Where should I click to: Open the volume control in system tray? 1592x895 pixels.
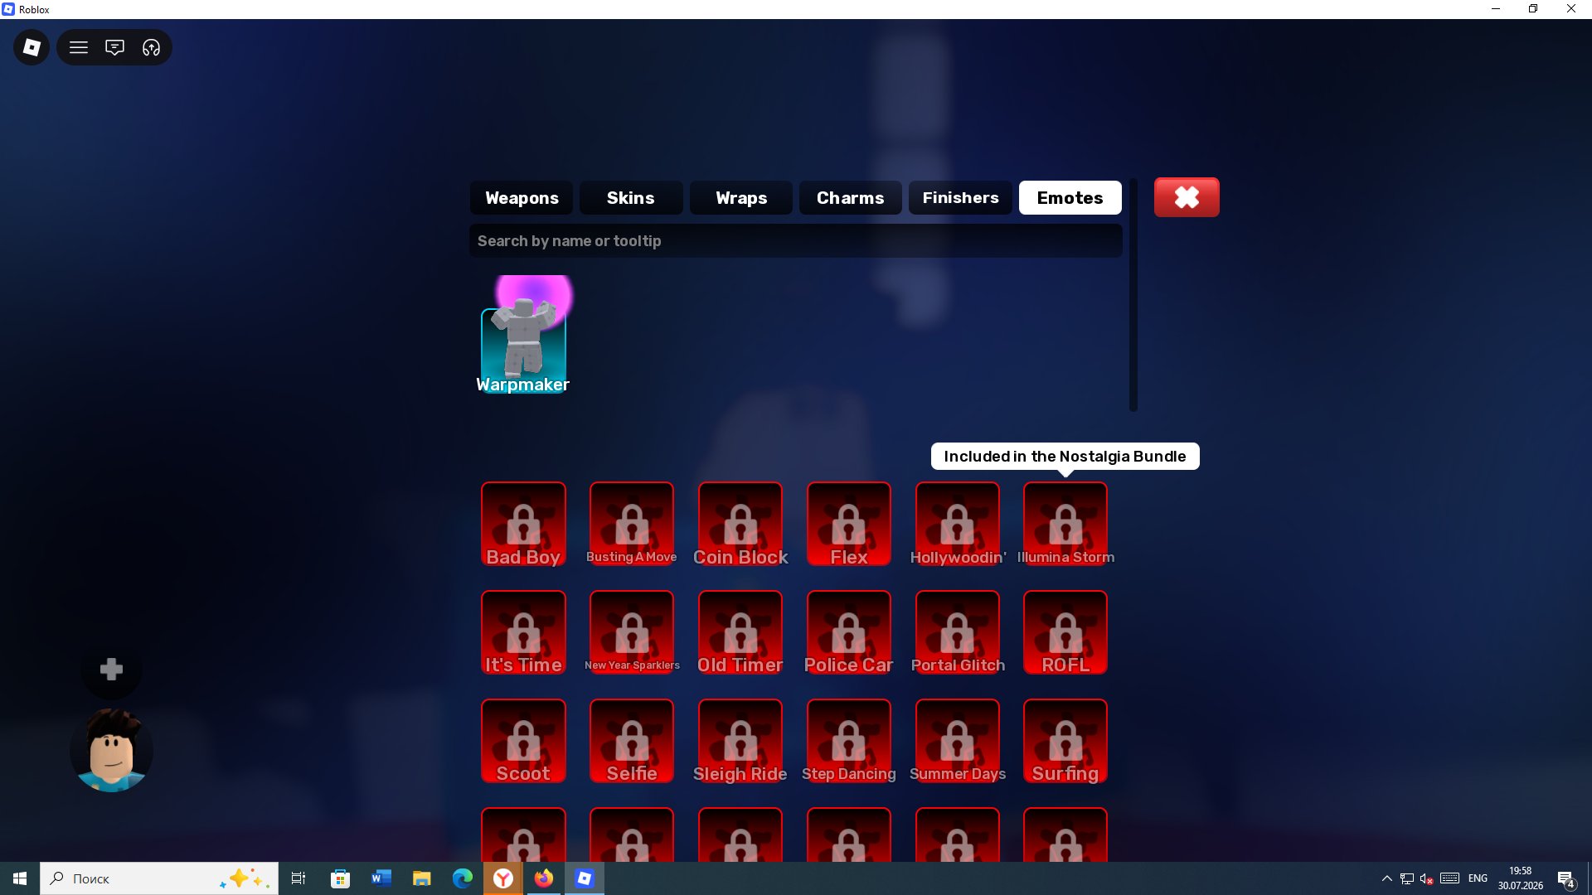click(1427, 878)
